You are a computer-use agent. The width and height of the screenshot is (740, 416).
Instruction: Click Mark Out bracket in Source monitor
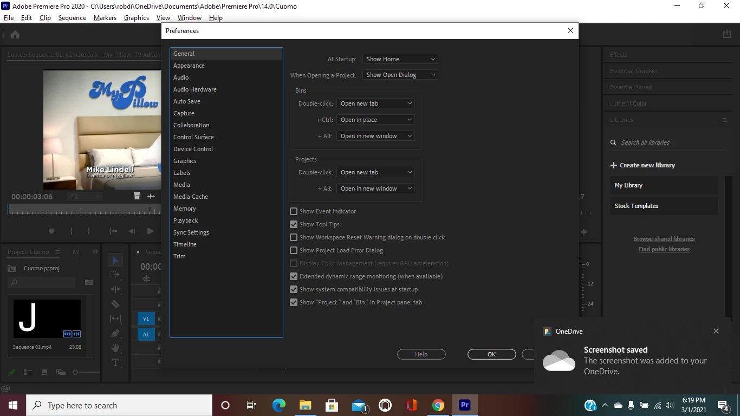pos(88,231)
